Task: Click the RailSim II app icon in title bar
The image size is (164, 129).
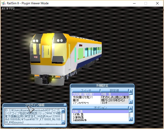Action: tap(4, 3)
